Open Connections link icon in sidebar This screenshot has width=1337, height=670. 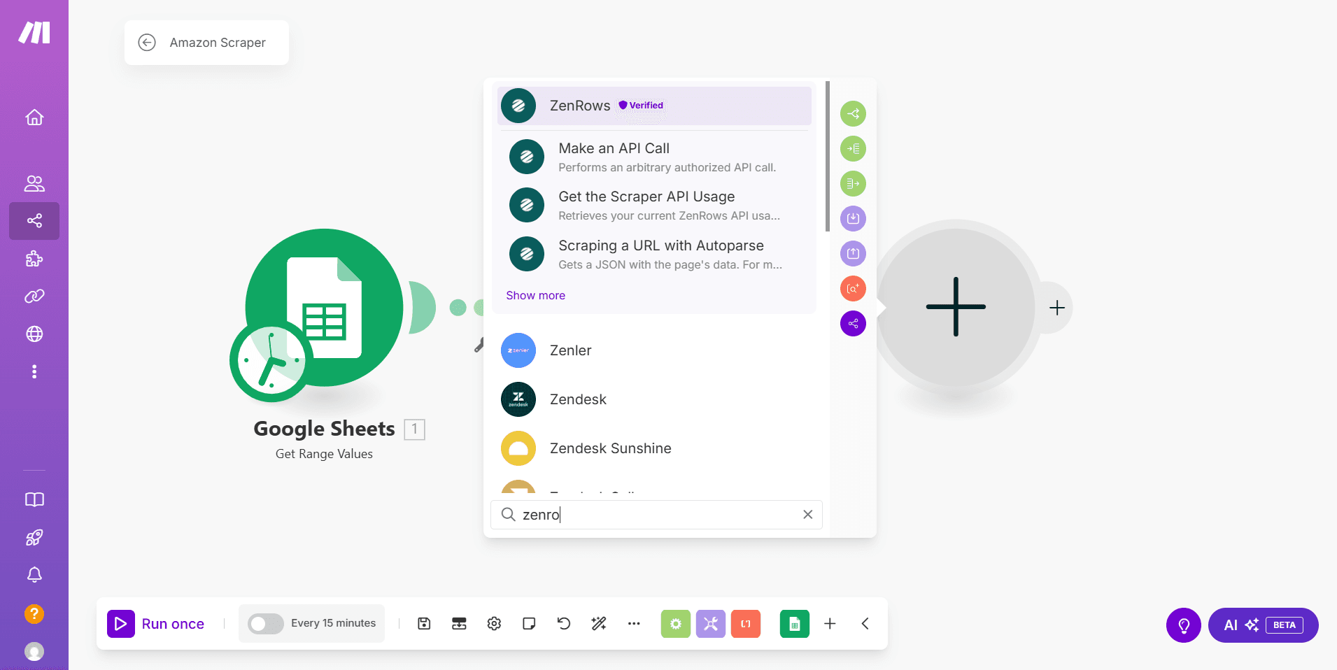pyautogui.click(x=34, y=297)
